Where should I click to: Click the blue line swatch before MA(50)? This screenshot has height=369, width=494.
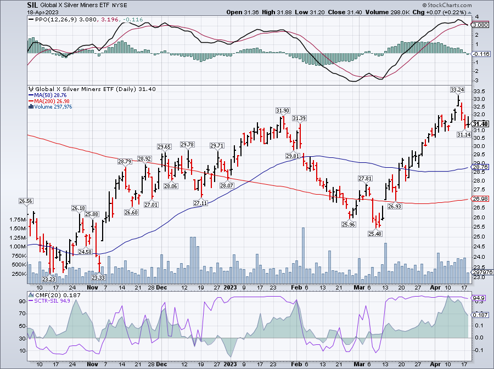coord(31,95)
